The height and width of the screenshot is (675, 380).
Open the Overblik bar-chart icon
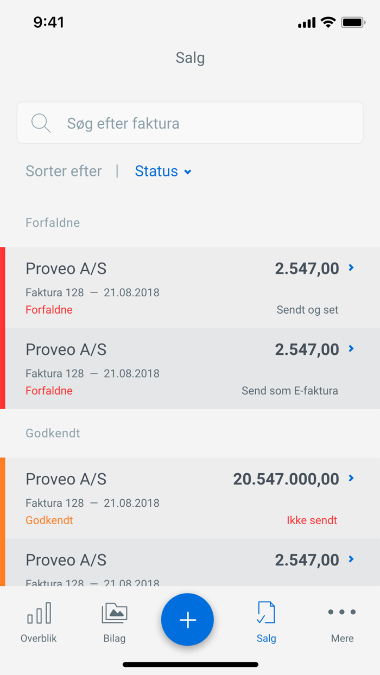click(38, 614)
